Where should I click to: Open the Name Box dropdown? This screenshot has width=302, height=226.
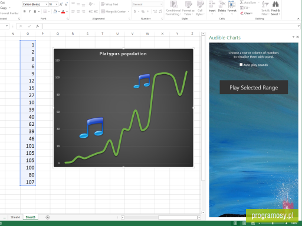click(x=6, y=26)
